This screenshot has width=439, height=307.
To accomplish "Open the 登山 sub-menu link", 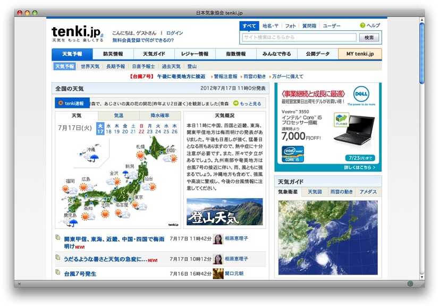I will pyautogui.click(x=192, y=66).
